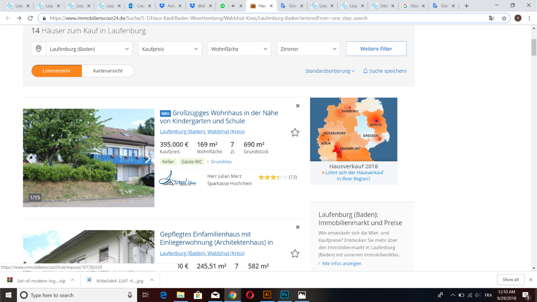Open the Chrome three-dot menu

click(530, 18)
